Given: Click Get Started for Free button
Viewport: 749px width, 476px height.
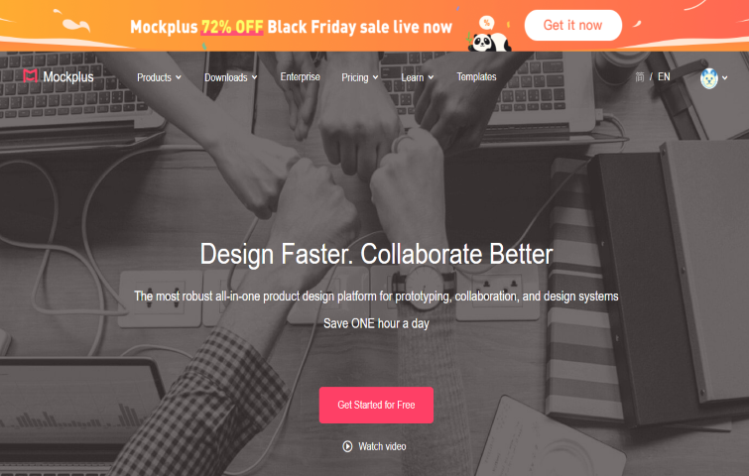Looking at the screenshot, I should tap(376, 405).
